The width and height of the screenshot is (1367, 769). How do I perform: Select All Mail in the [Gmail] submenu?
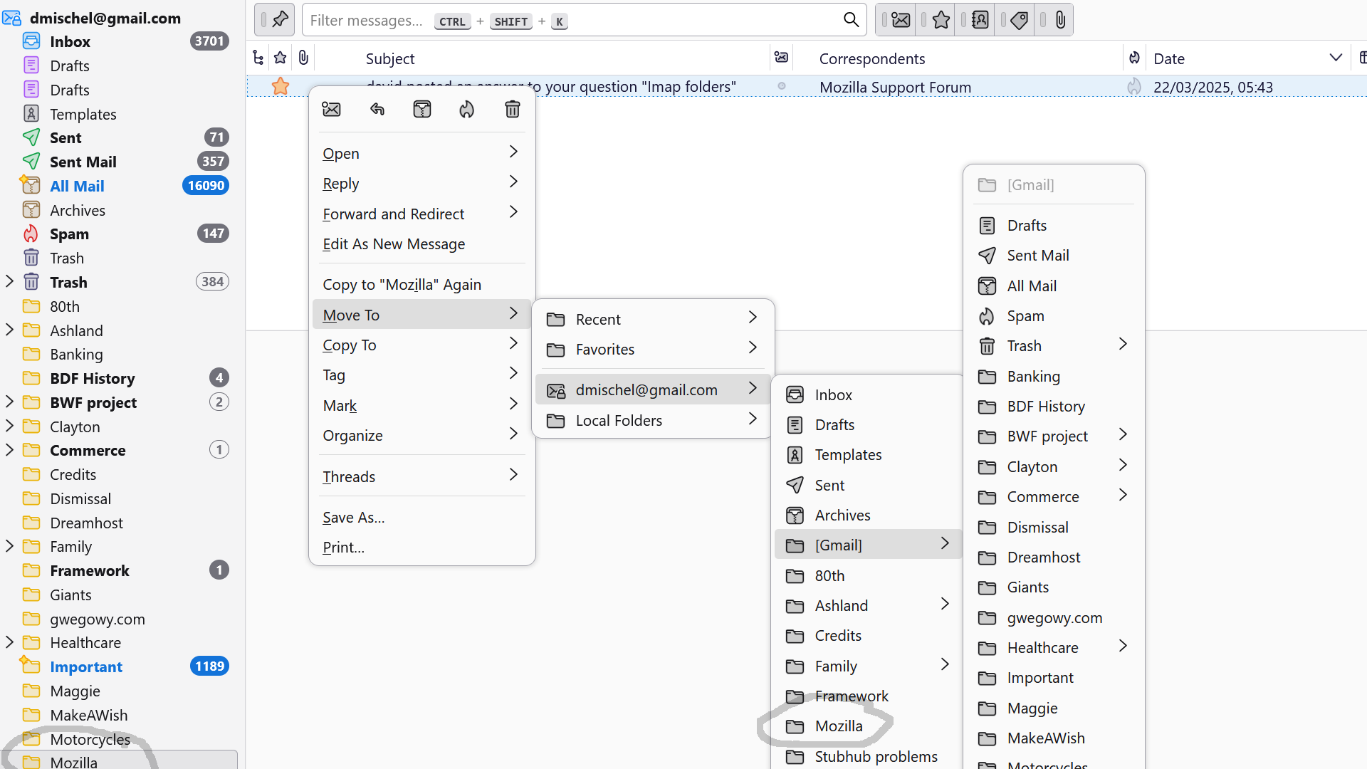[1054, 286]
